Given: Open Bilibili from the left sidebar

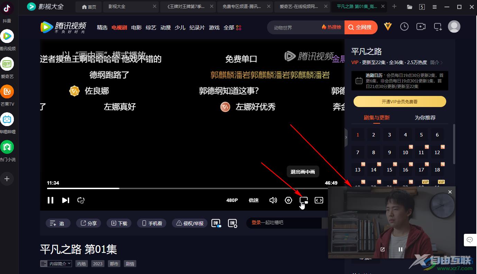Looking at the screenshot, I should click(x=7, y=120).
